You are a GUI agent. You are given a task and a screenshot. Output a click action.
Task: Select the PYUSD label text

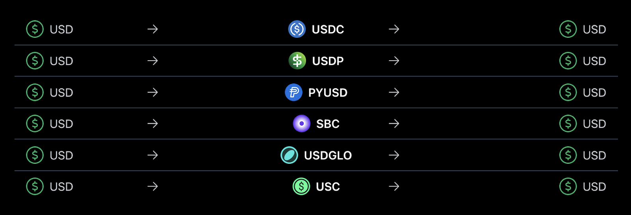(x=328, y=93)
